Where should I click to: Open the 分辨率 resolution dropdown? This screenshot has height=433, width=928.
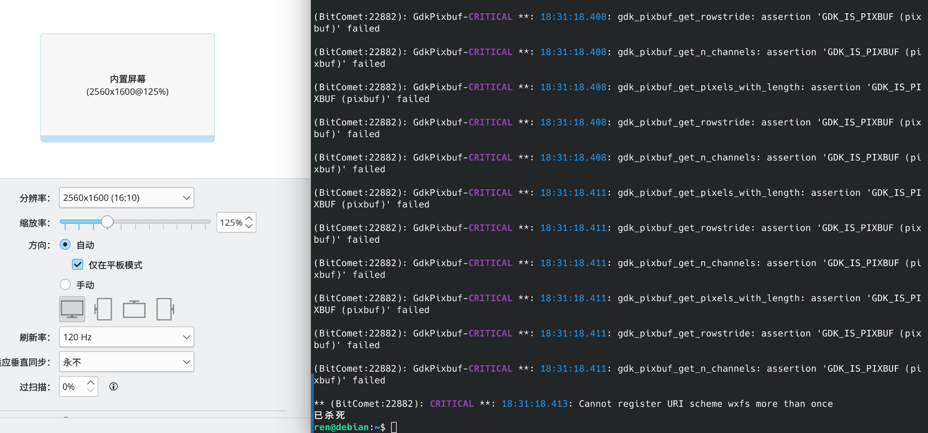point(126,197)
